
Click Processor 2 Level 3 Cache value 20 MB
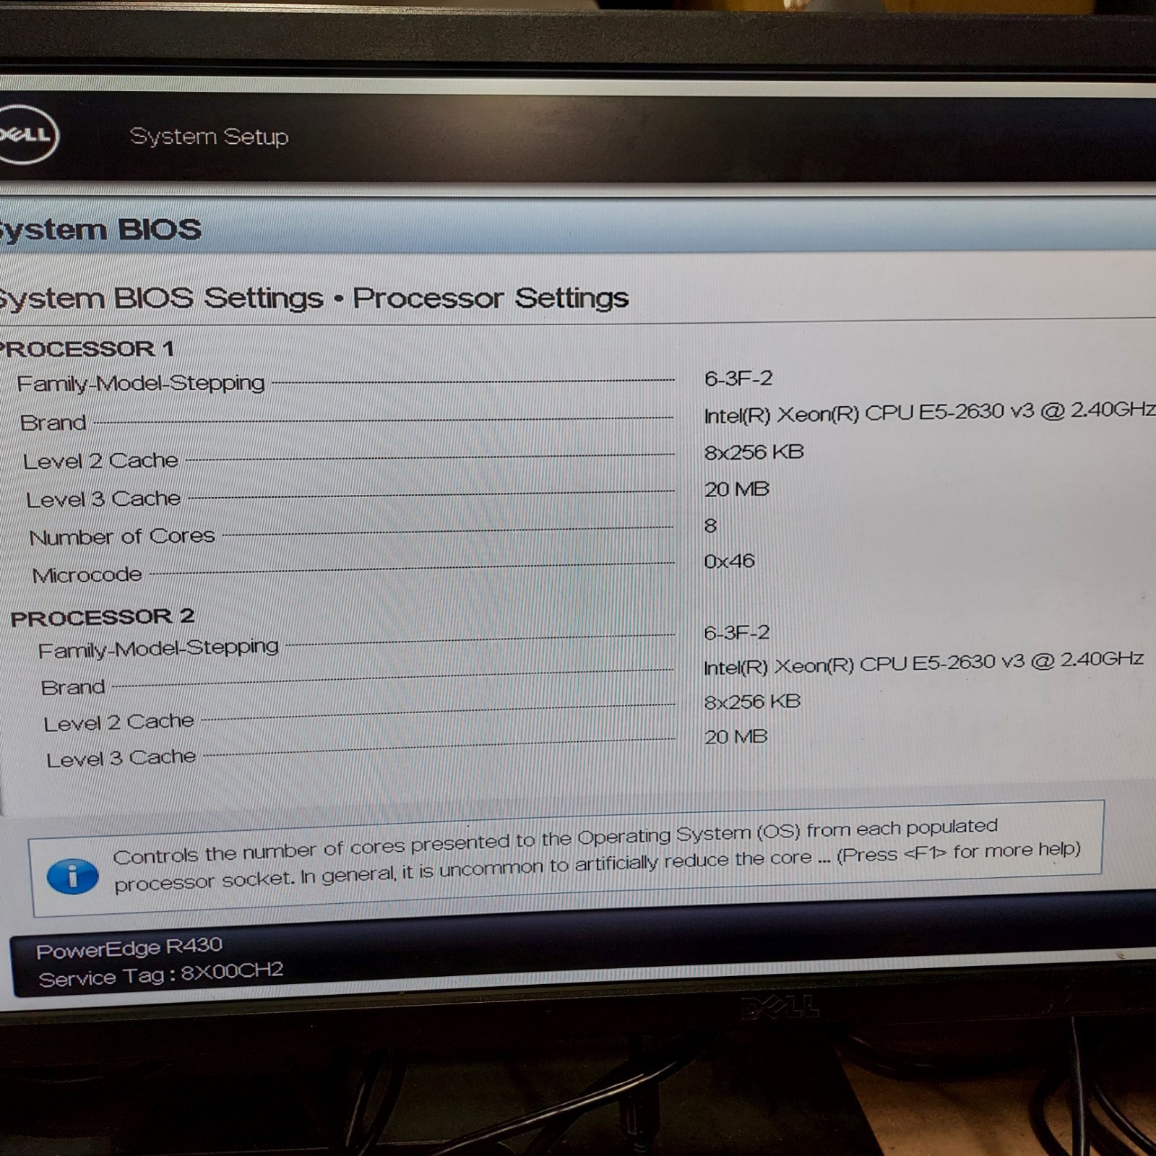tap(736, 737)
